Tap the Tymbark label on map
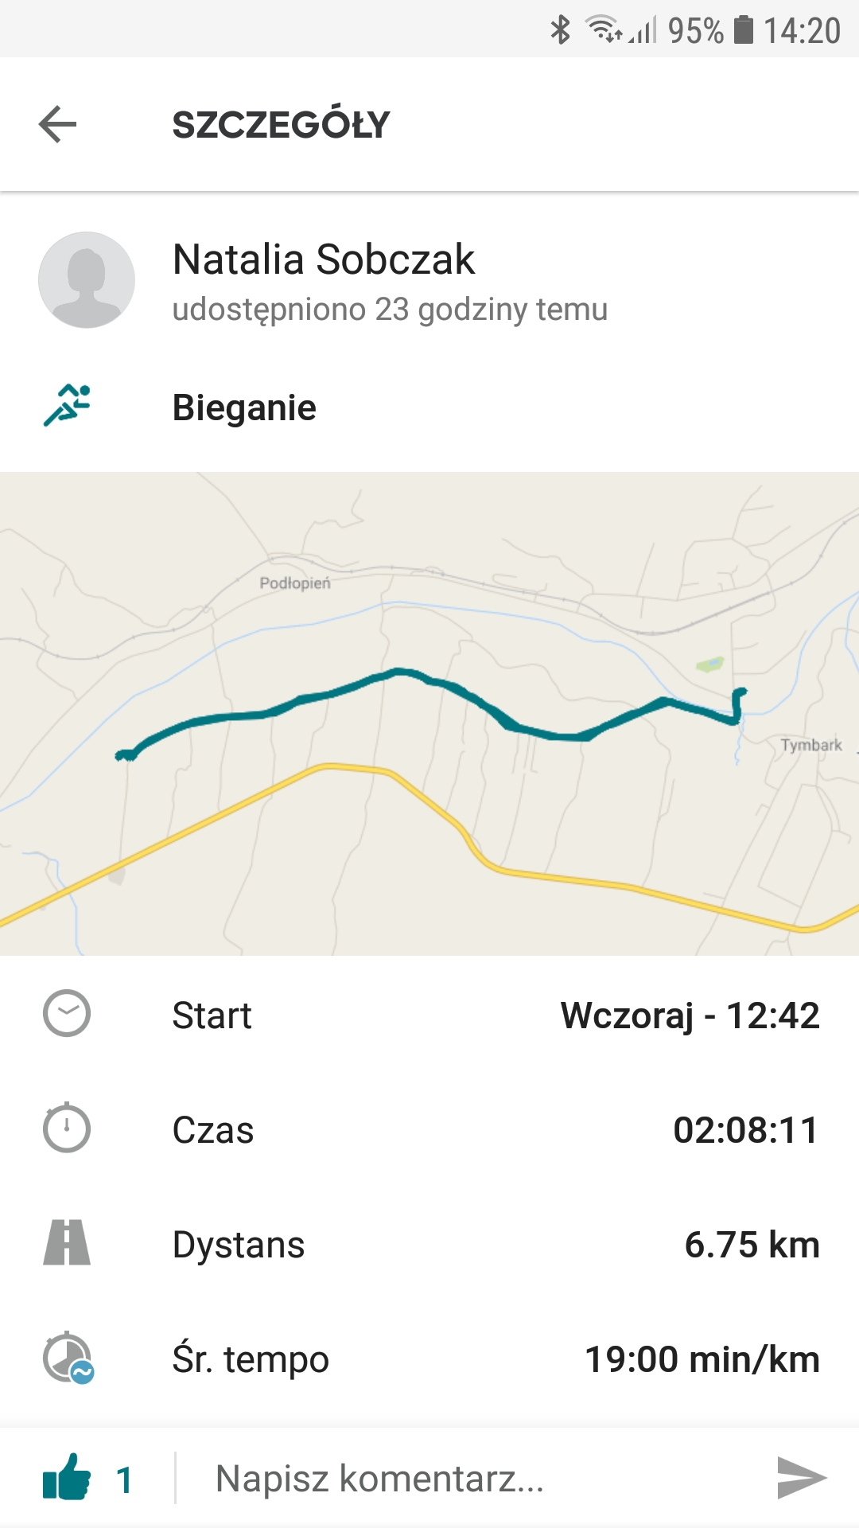This screenshot has width=859, height=1528. pyautogui.click(x=810, y=745)
